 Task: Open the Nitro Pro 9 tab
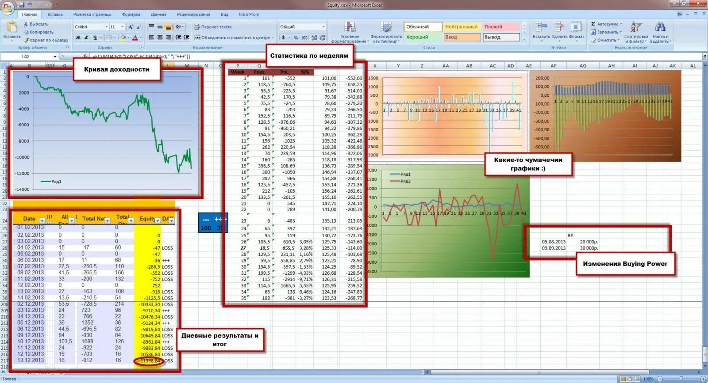tap(249, 15)
